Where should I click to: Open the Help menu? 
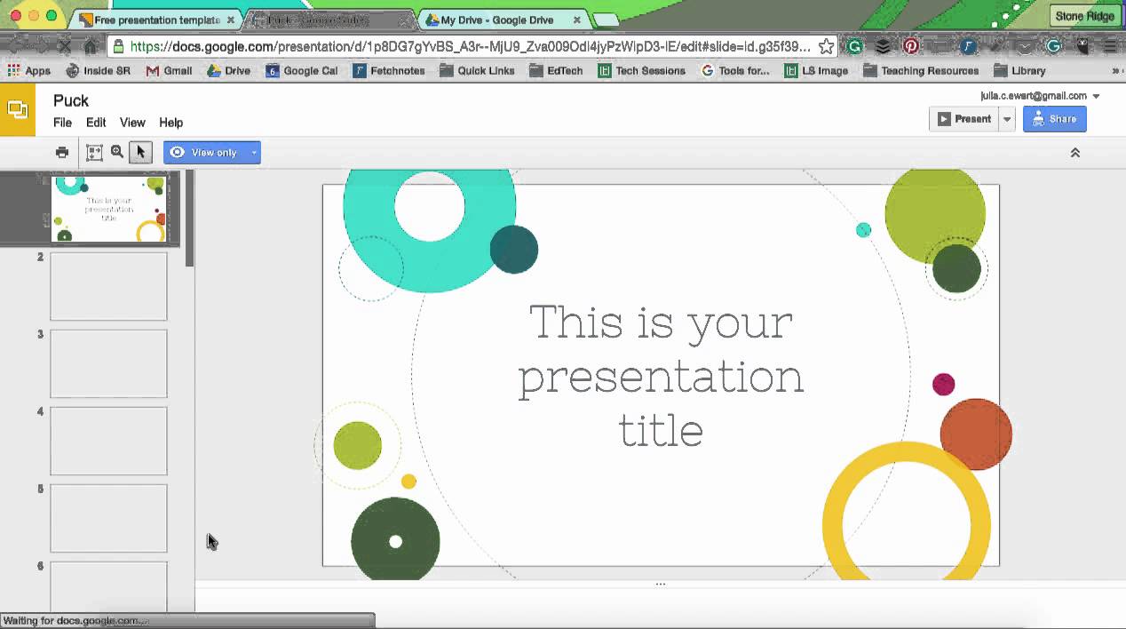(x=170, y=123)
